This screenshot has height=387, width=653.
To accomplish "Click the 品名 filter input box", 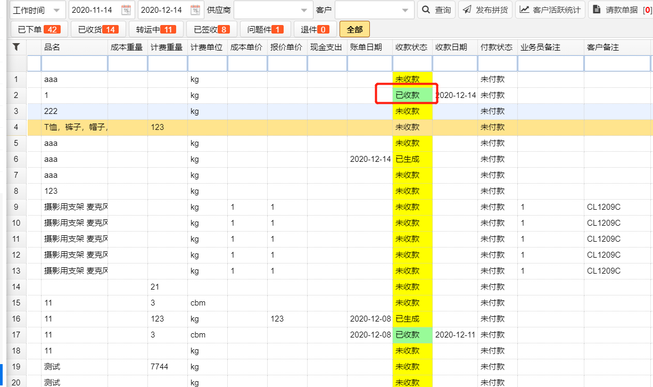I will (74, 64).
